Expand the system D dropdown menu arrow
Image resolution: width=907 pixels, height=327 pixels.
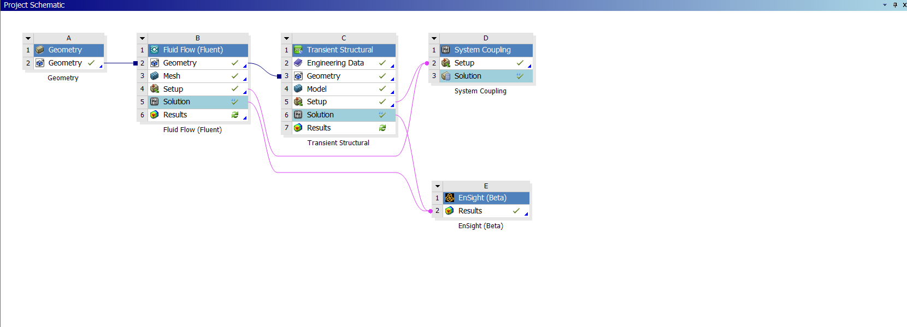coord(434,38)
